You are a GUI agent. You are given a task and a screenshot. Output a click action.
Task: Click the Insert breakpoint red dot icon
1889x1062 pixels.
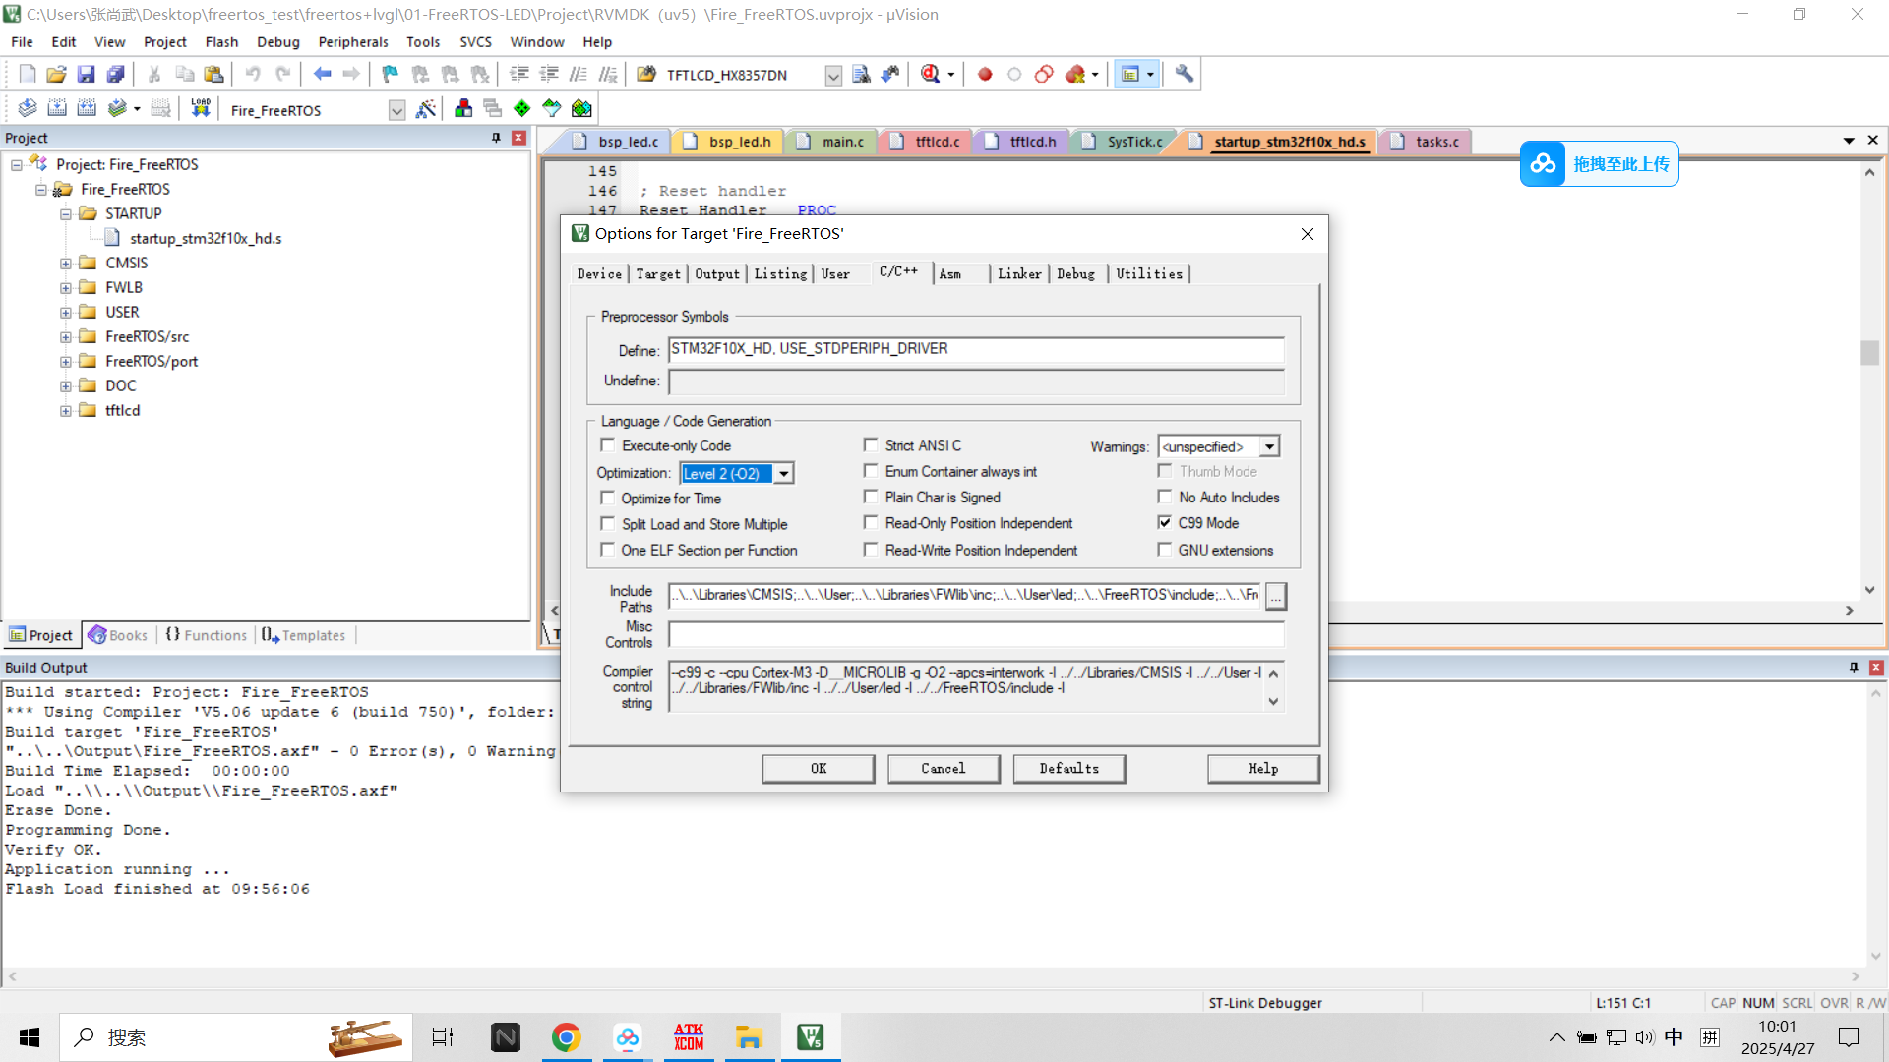[x=985, y=74]
